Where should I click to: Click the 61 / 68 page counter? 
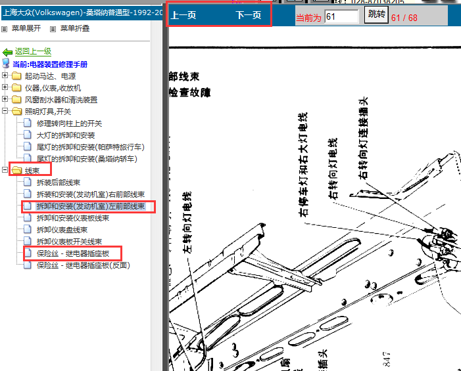404,18
